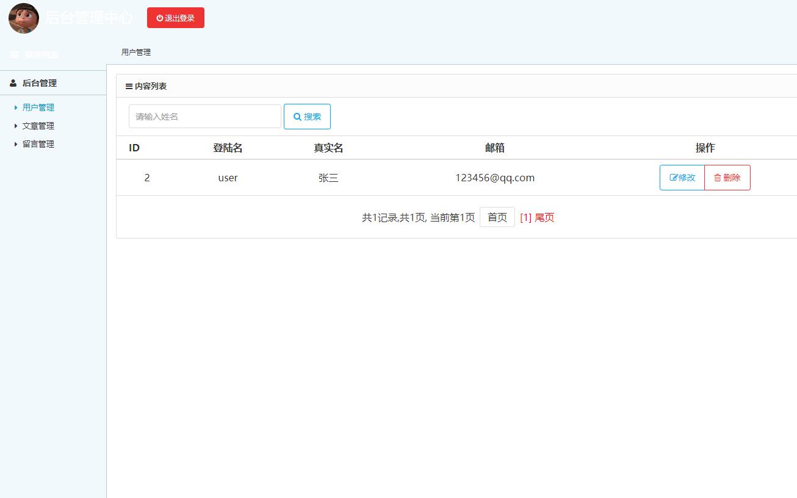Screen dimensions: 797x498
Task: Log out with the red 退出登录 button
Action: click(x=176, y=18)
